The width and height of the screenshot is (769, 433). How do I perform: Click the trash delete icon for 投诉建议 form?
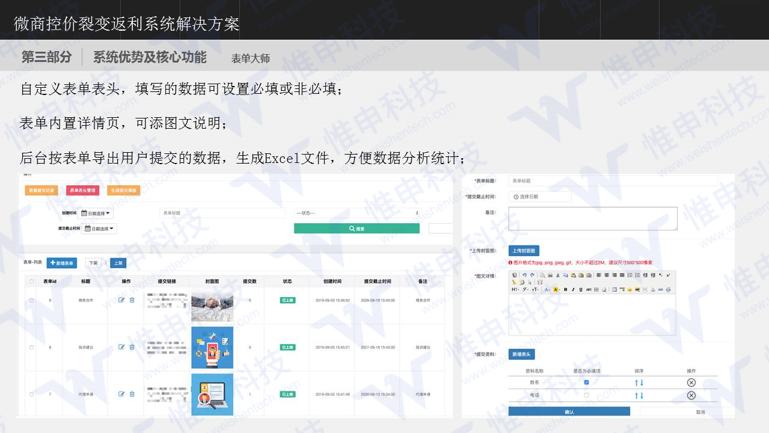132,346
